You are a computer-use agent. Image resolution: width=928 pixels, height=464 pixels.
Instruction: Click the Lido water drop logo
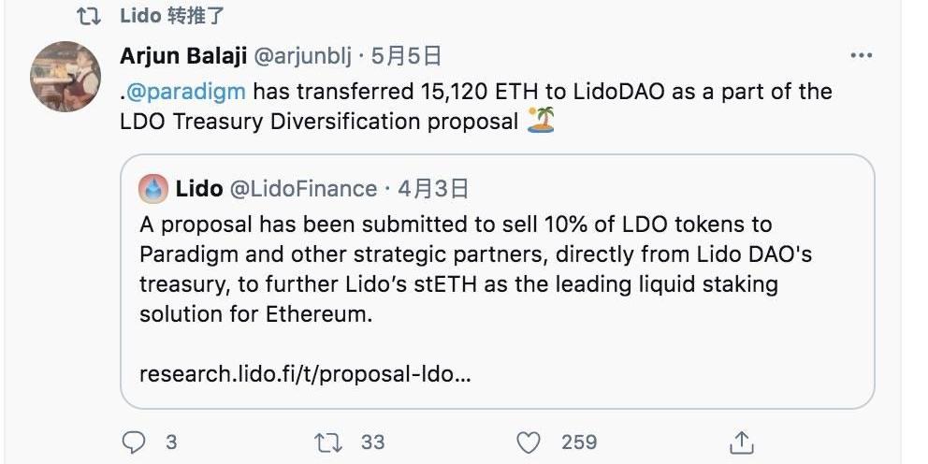pos(153,189)
